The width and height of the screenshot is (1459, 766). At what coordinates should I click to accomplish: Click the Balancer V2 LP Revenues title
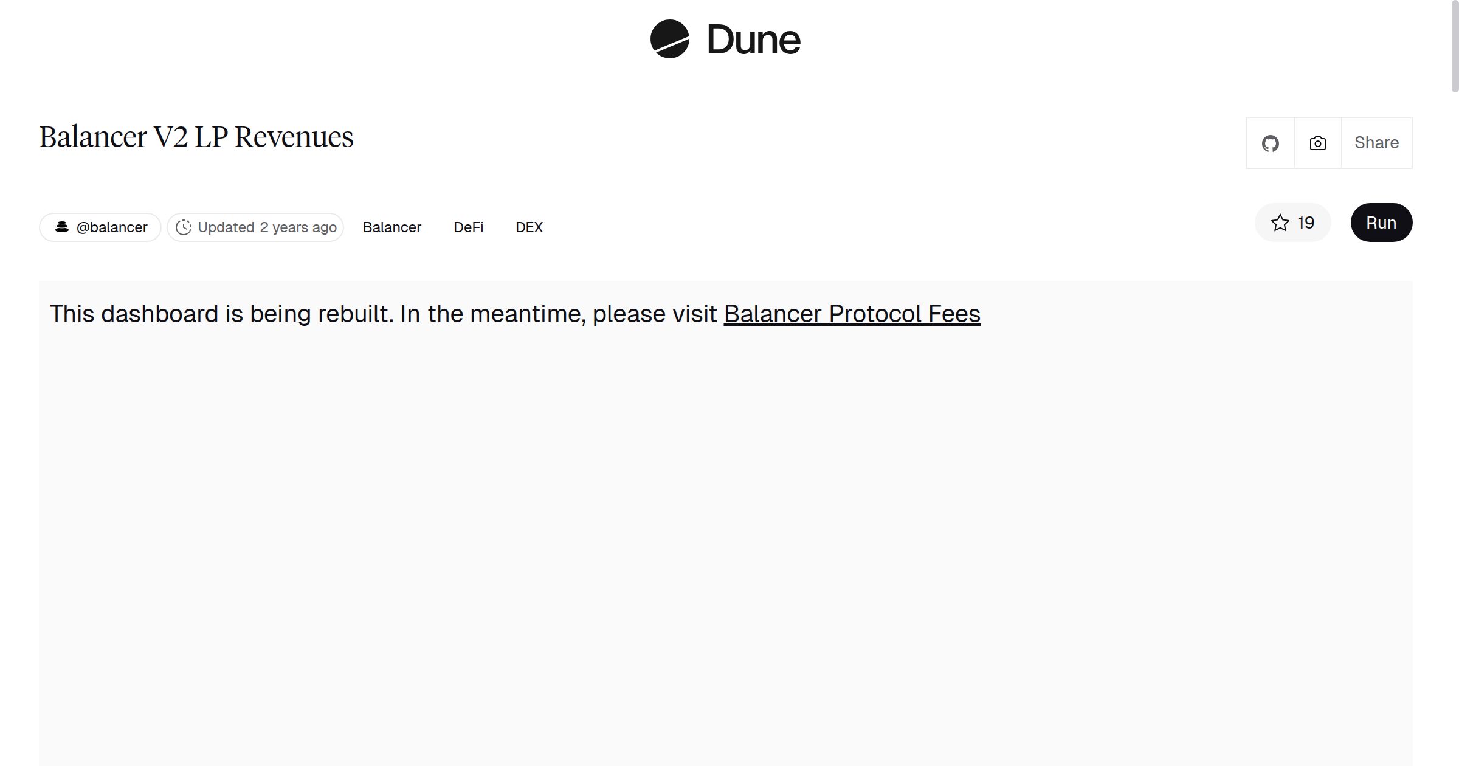click(196, 136)
